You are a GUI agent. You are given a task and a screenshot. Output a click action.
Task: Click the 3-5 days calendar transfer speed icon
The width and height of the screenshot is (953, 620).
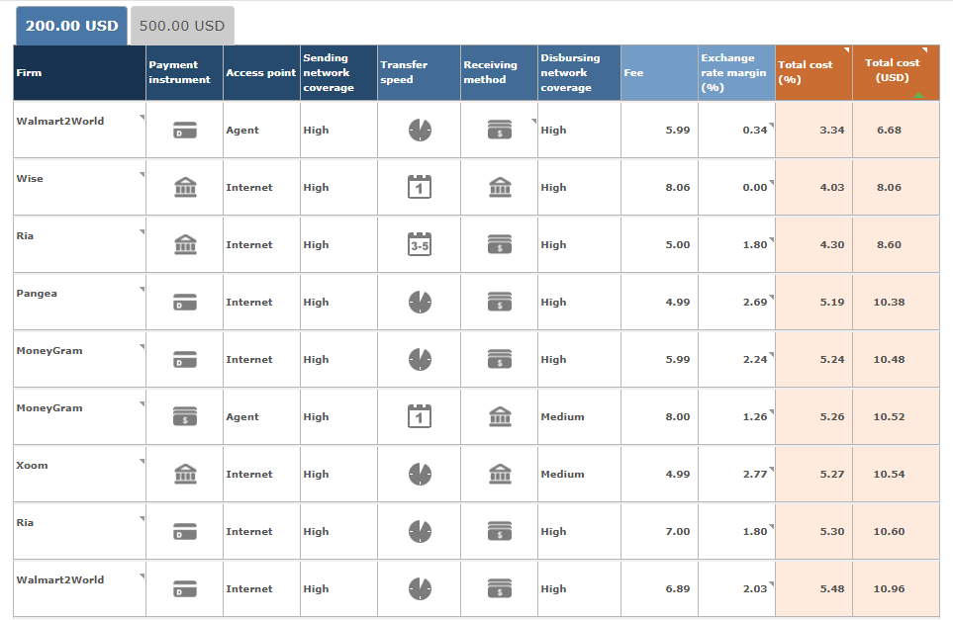tap(420, 244)
